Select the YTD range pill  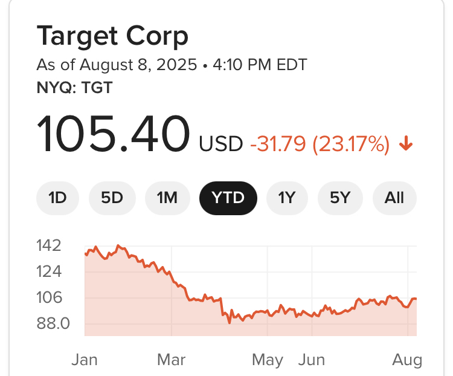(x=228, y=198)
